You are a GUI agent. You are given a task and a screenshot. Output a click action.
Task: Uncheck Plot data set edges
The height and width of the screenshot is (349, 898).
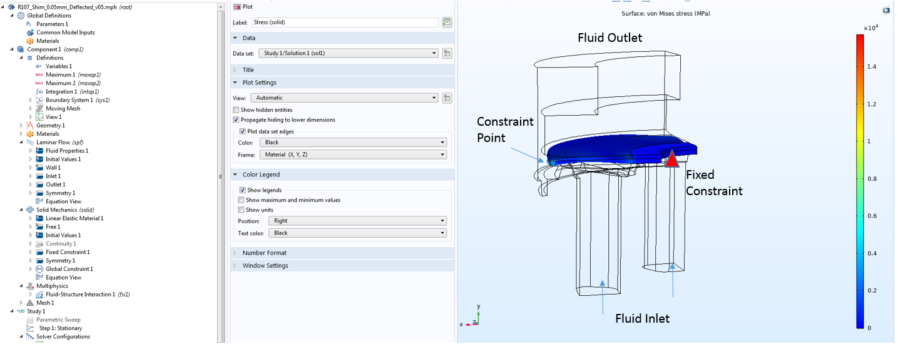243,131
